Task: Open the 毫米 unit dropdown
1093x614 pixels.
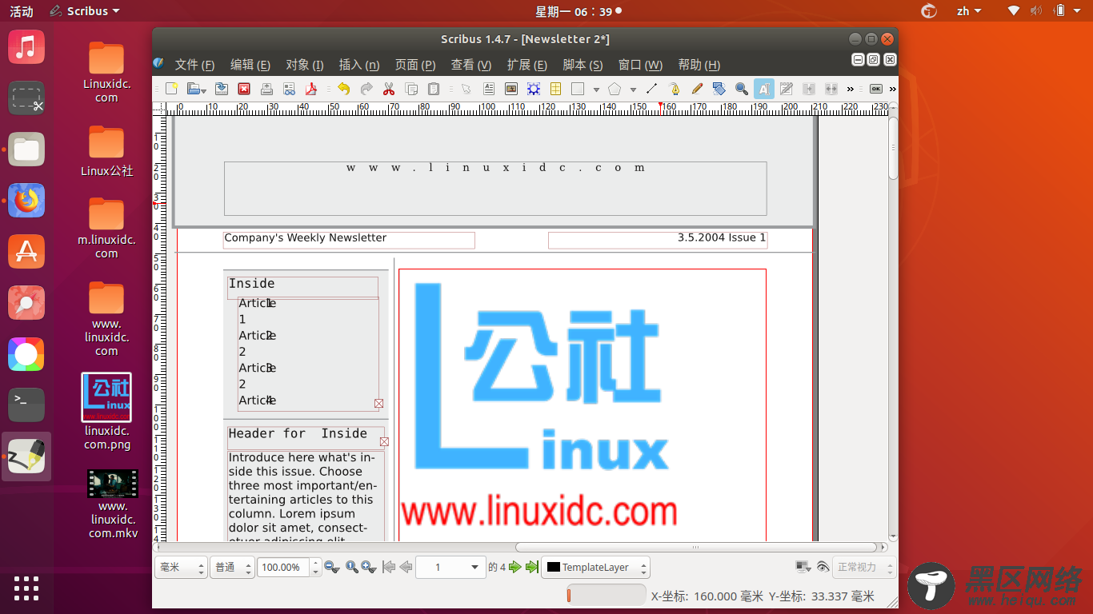Action: pos(181,568)
